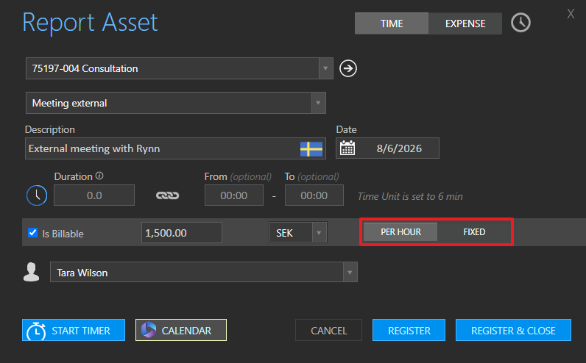Open the CALENDAR button
This screenshot has width=586, height=363.
181,330
